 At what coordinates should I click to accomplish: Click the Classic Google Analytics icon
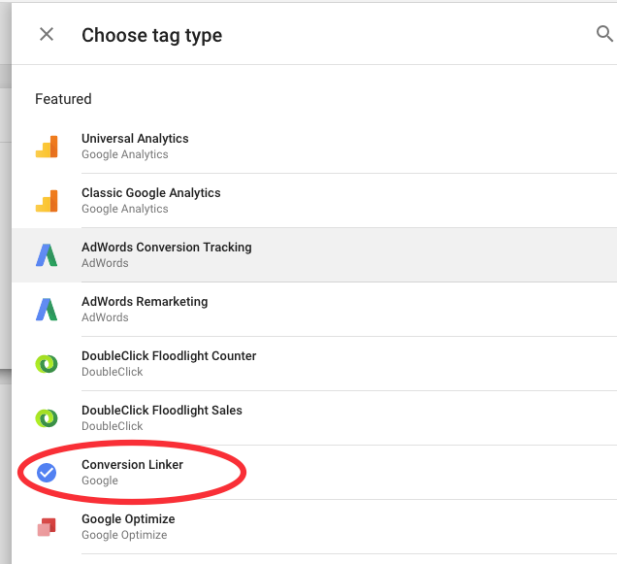[47, 201]
